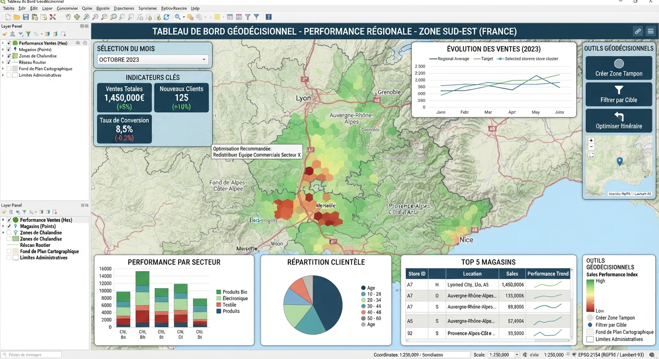Click the Taux de Conversion indicator card
This screenshot has height=359, width=659.
tap(124, 129)
